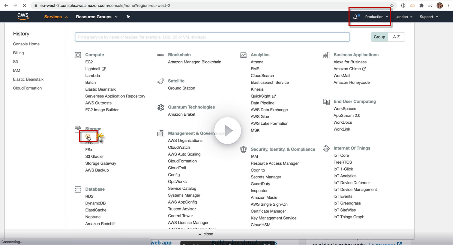Open AWS Organizations
This screenshot has width=453, height=245.
coord(185,141)
